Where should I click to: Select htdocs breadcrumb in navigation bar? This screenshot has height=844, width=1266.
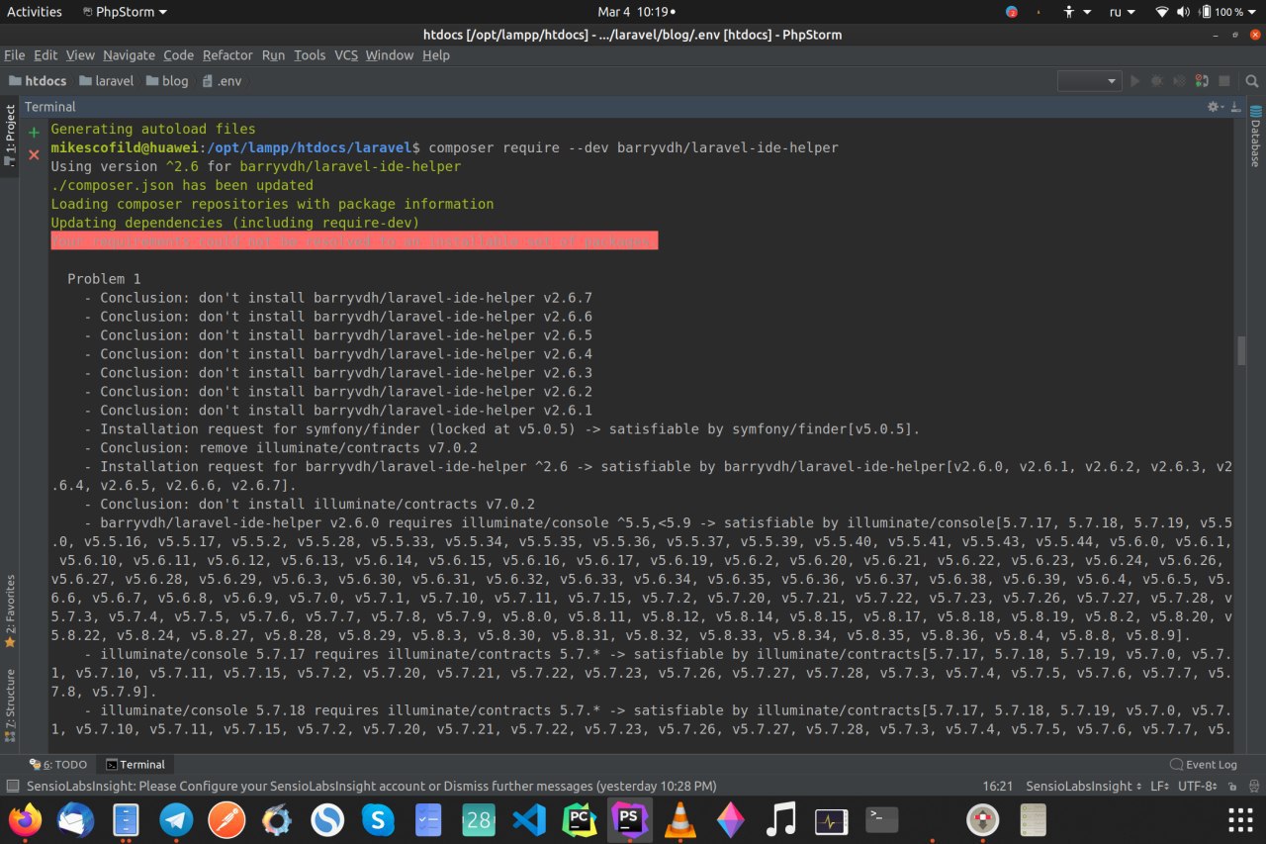click(x=38, y=81)
